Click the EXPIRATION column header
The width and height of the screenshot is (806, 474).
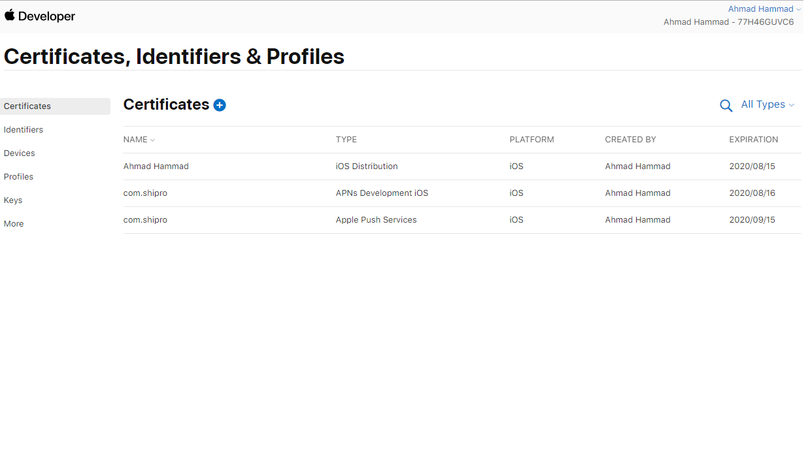point(753,140)
